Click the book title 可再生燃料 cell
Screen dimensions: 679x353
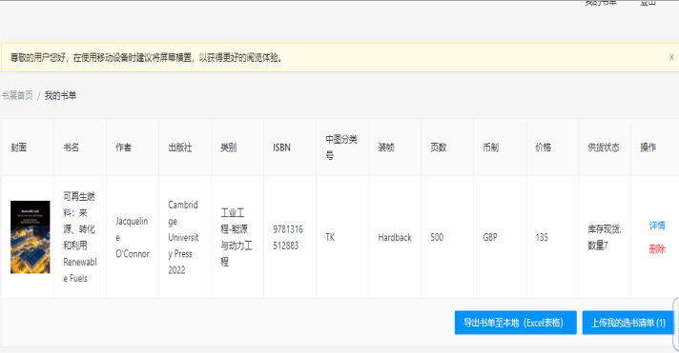tap(80, 237)
